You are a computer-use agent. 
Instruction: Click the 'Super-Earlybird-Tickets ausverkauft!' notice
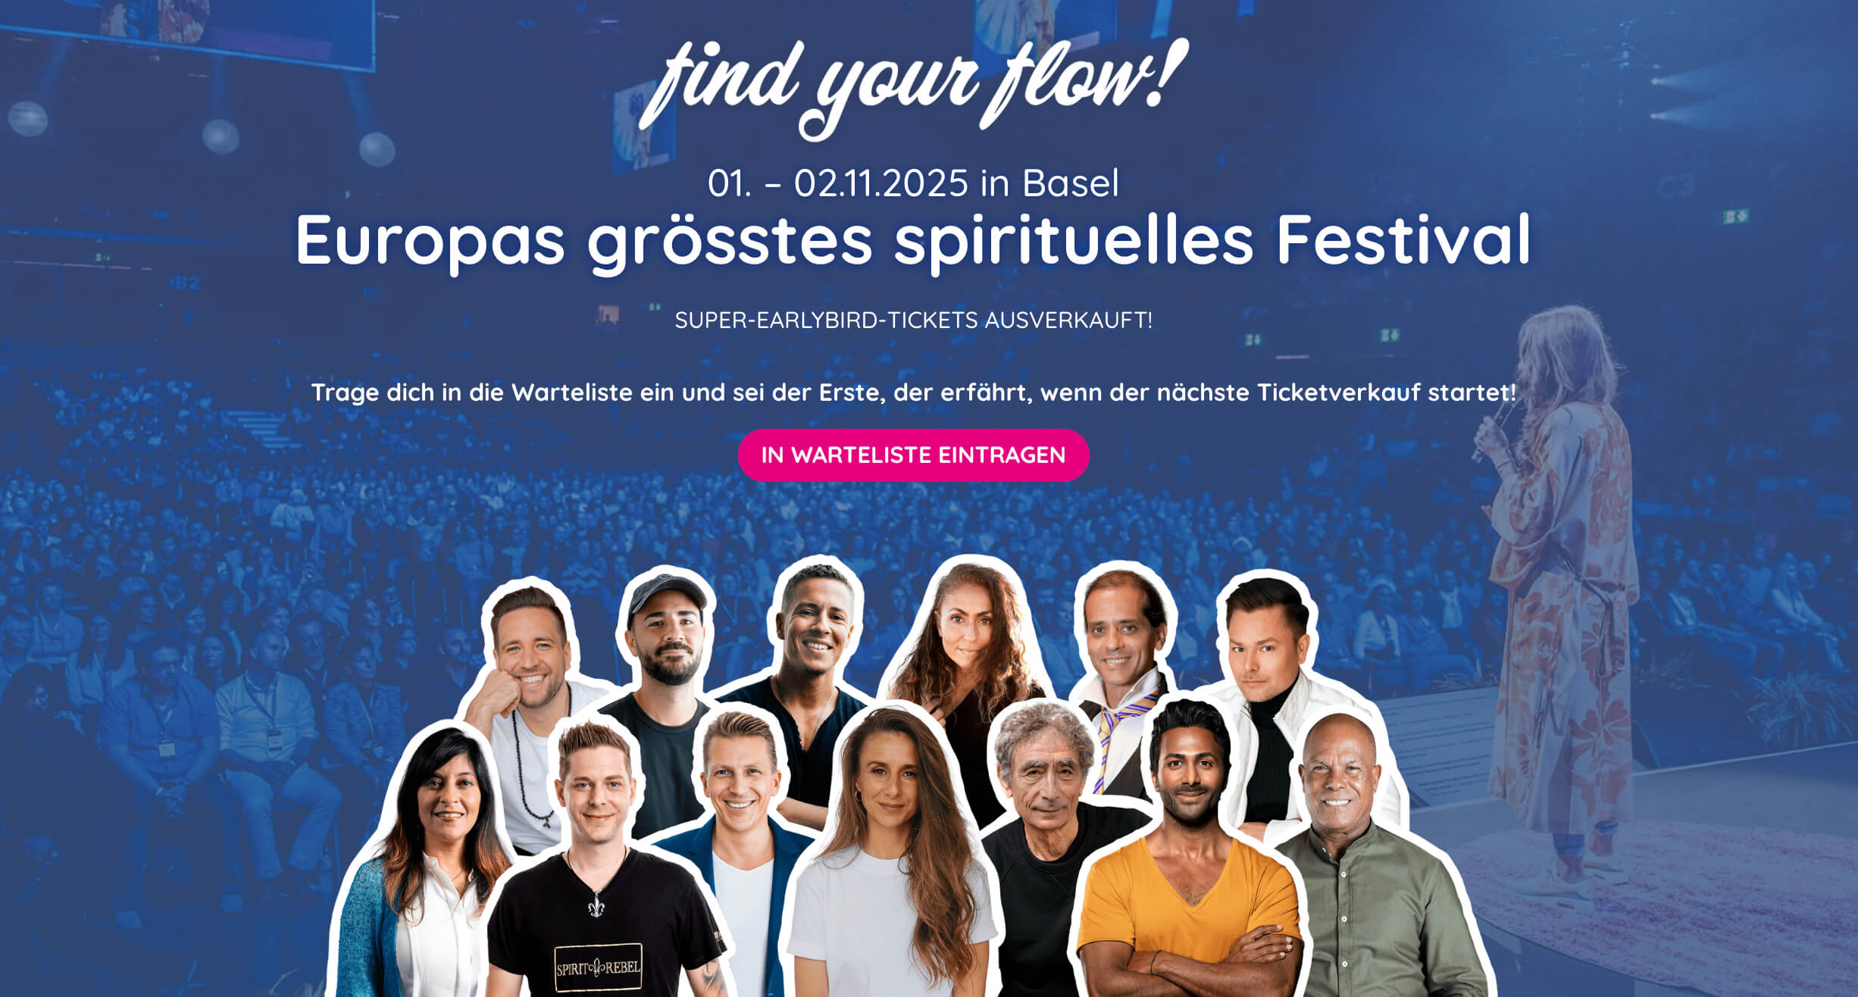click(913, 320)
